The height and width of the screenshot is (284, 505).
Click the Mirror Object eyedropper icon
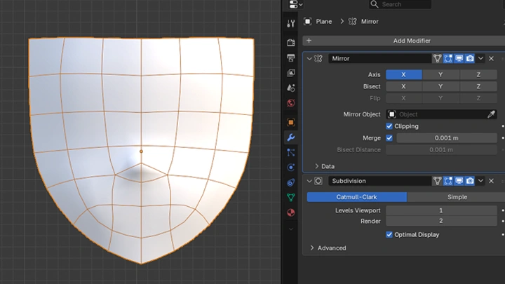492,114
